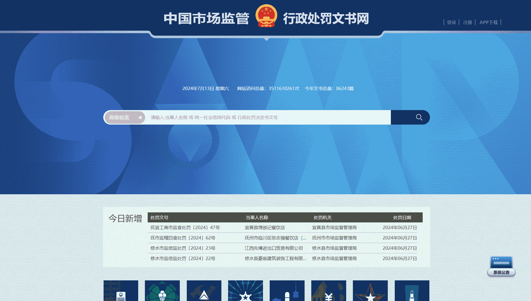The width and height of the screenshot is (531, 301).
Task: Click the national emblem logo in header
Action: 266,16
